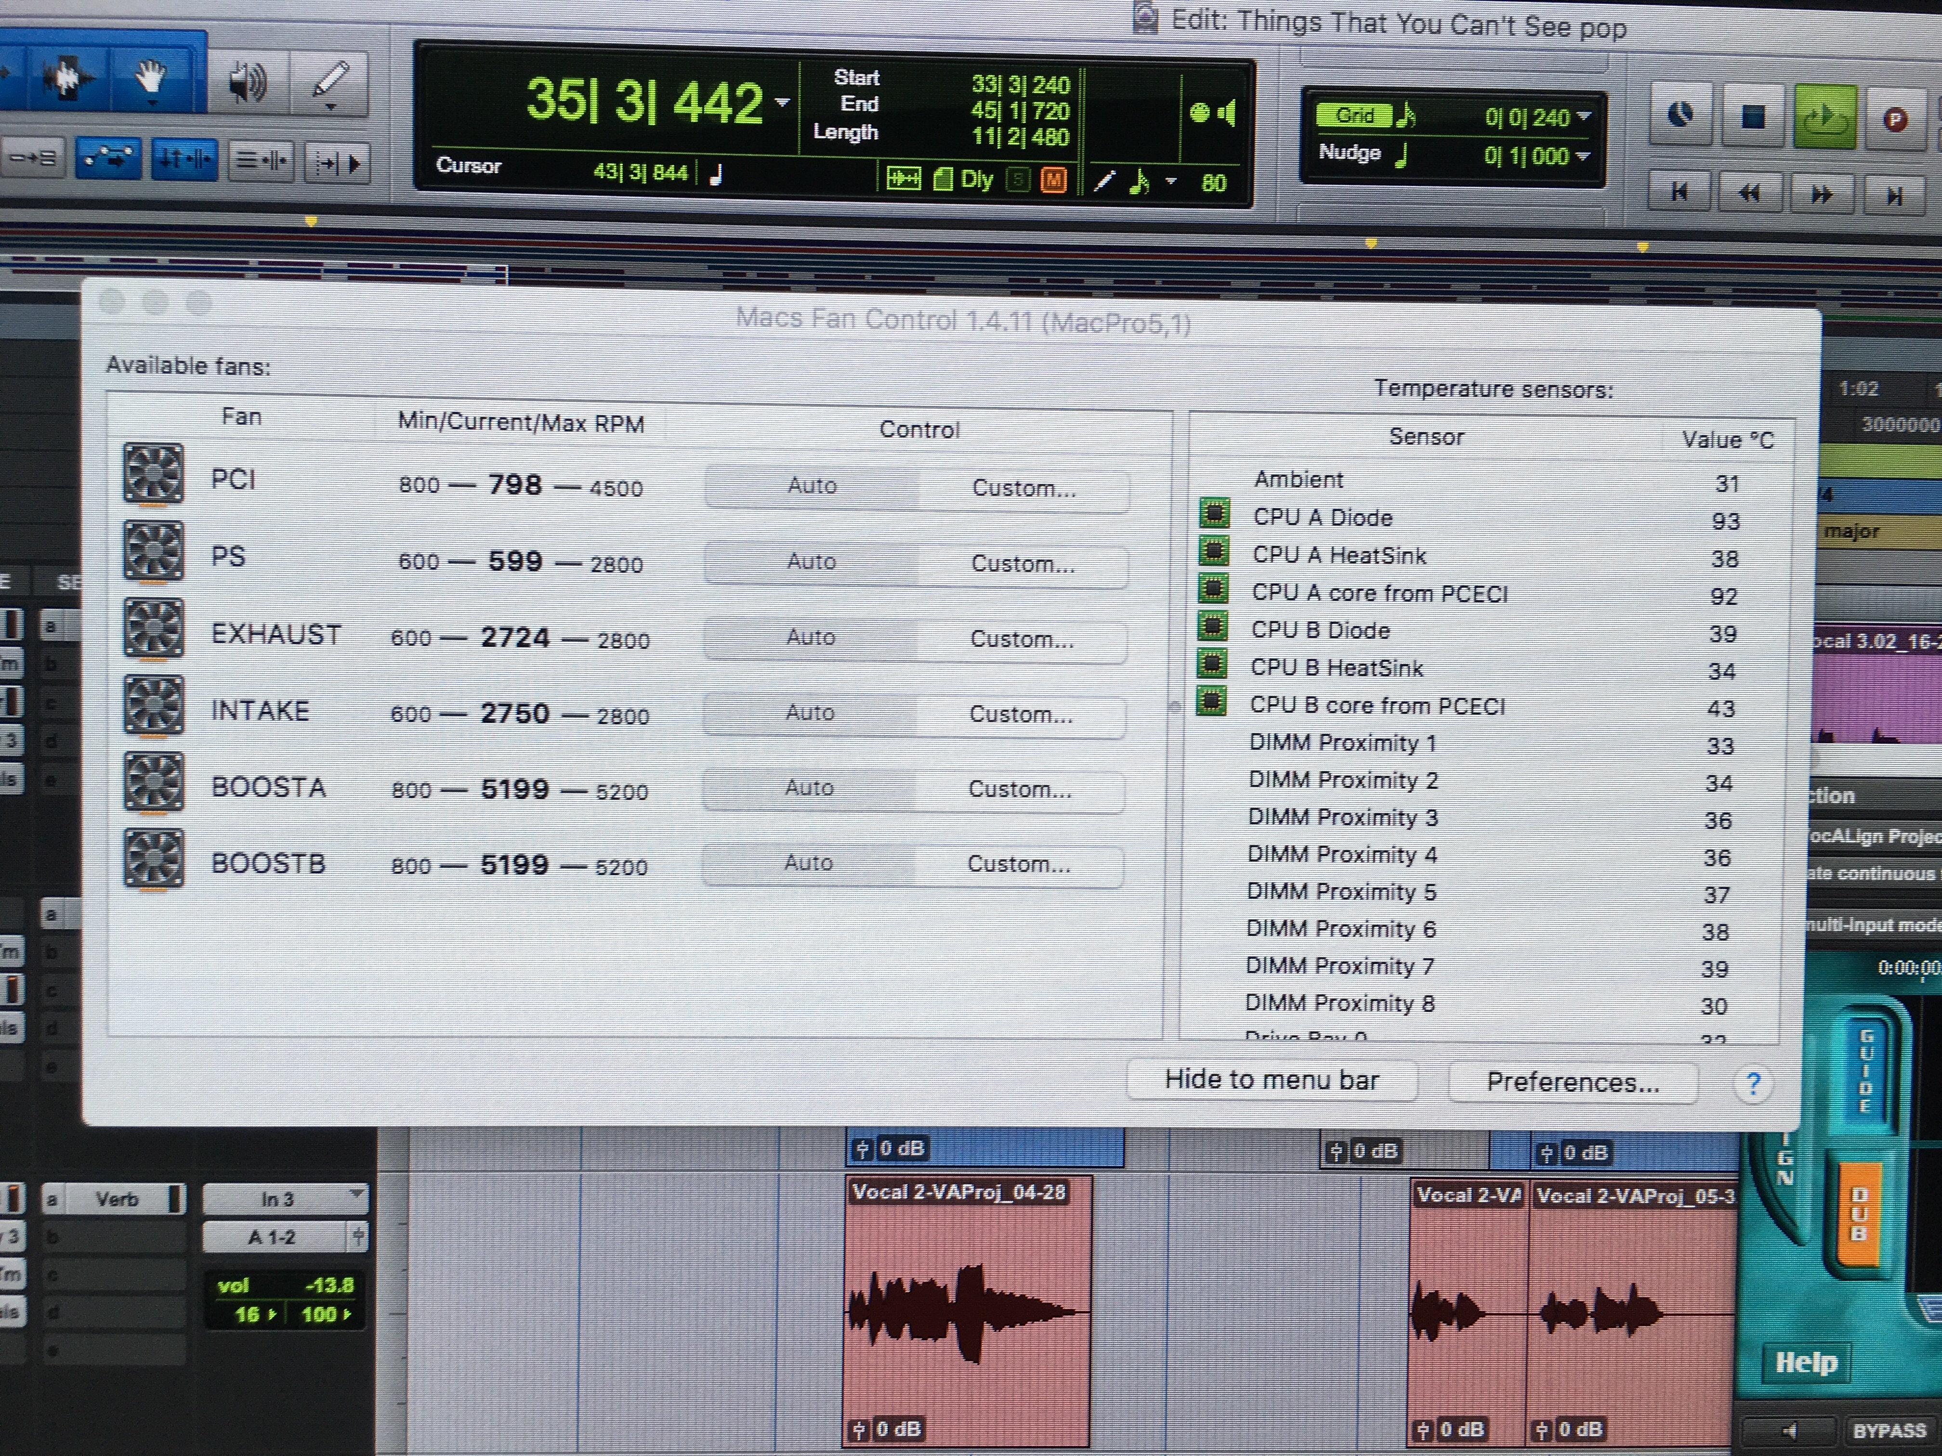1942x1456 pixels.
Task: Click the Cursor position 43|3|844 readout
Action: pyautogui.click(x=640, y=172)
